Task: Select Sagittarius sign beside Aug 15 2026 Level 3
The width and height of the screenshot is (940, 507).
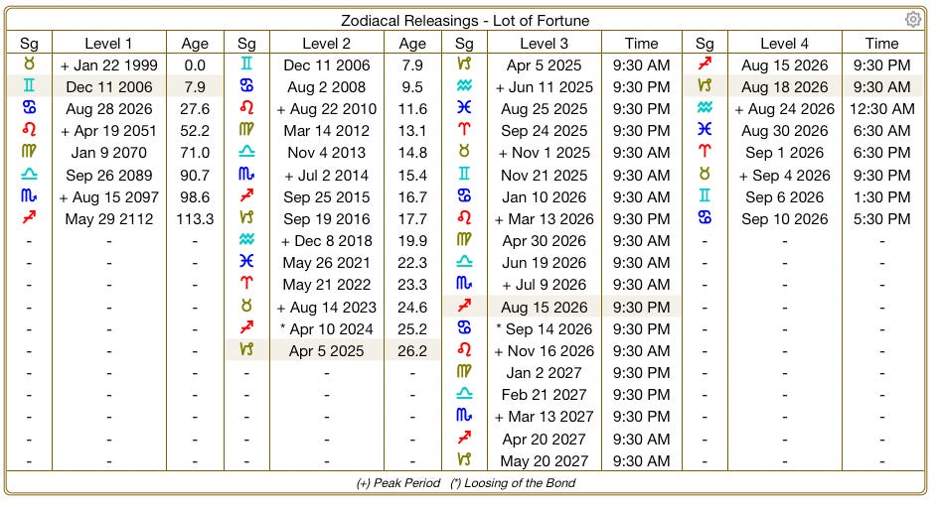Action: 464,306
